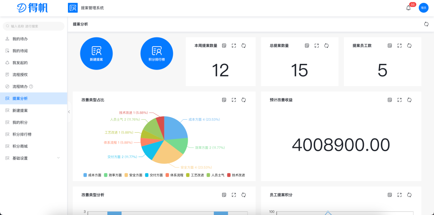434x215 pixels.
Task: Open 流程授权 in the sidebar
Action: 33,75
